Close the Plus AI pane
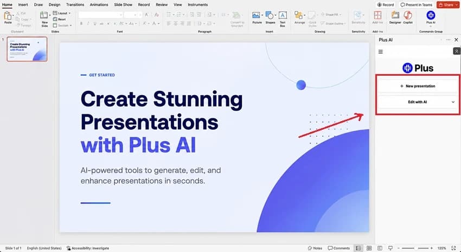This screenshot has height=252, width=461. click(x=456, y=40)
